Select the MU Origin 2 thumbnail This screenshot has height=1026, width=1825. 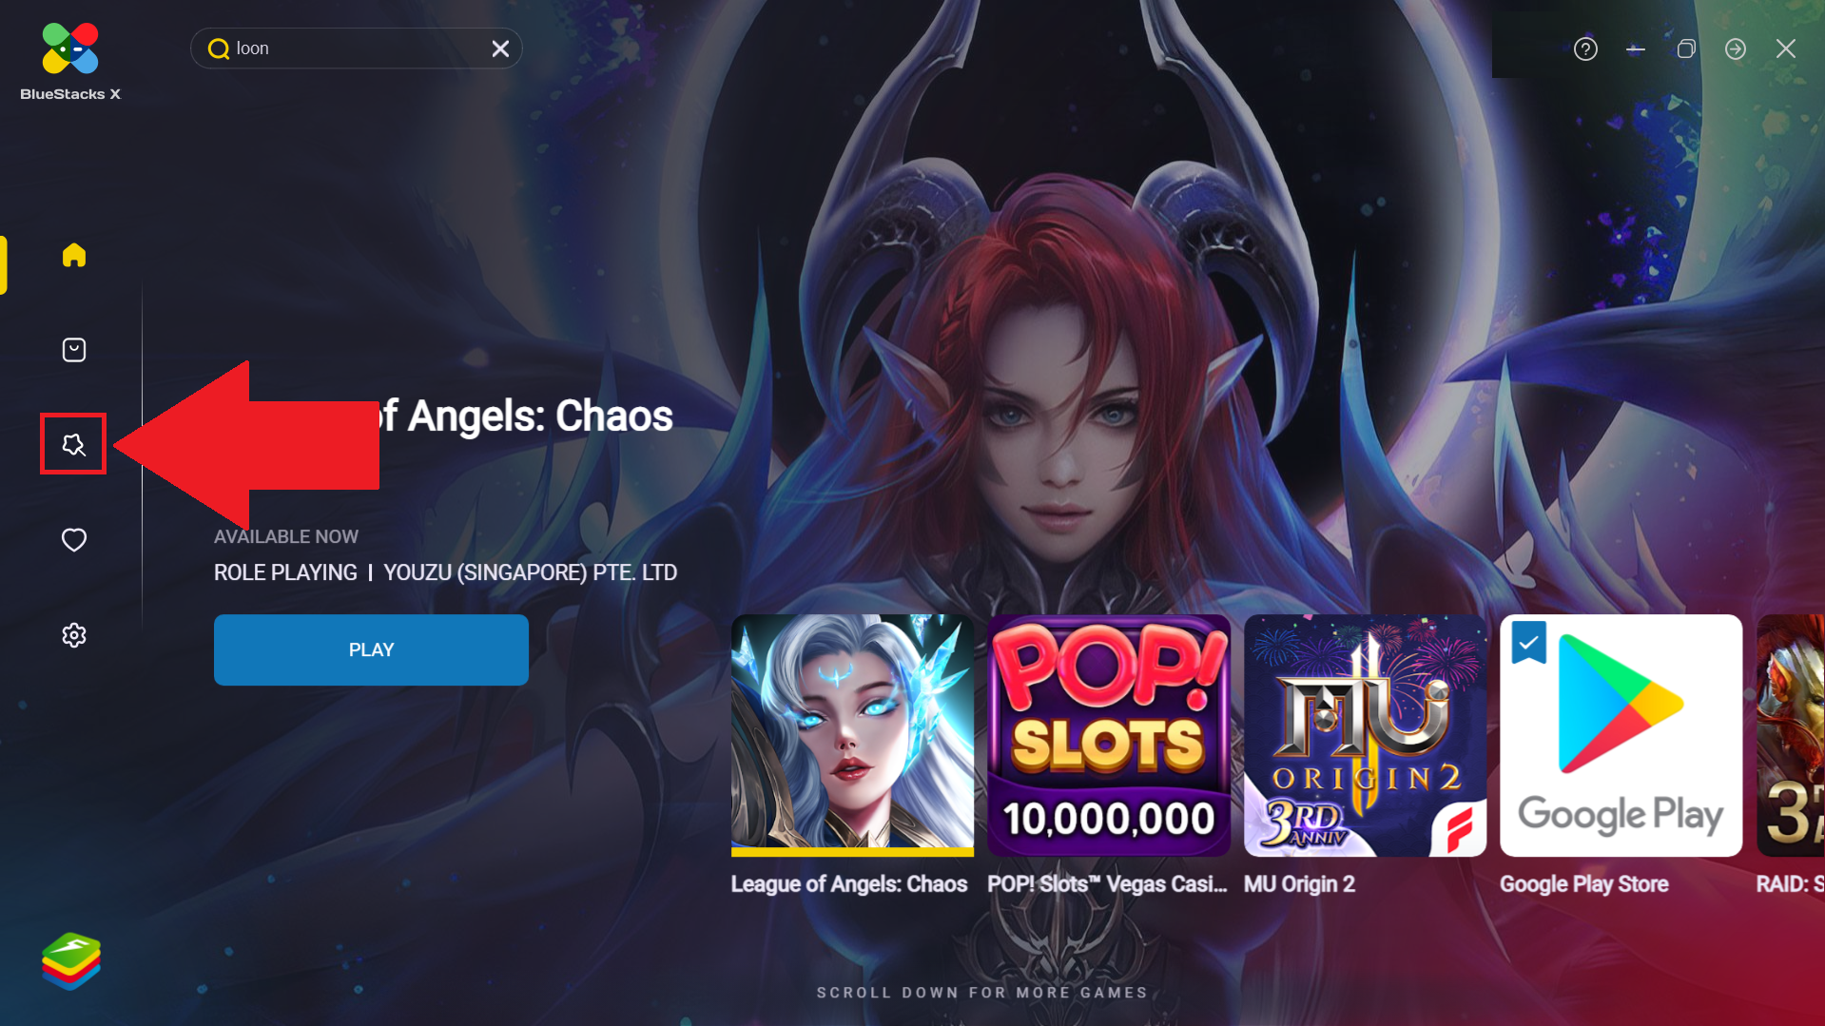point(1365,735)
